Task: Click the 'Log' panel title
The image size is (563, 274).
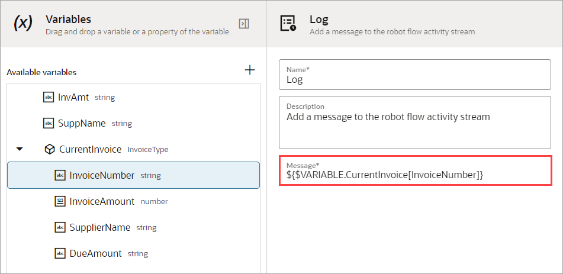Action: pos(319,20)
